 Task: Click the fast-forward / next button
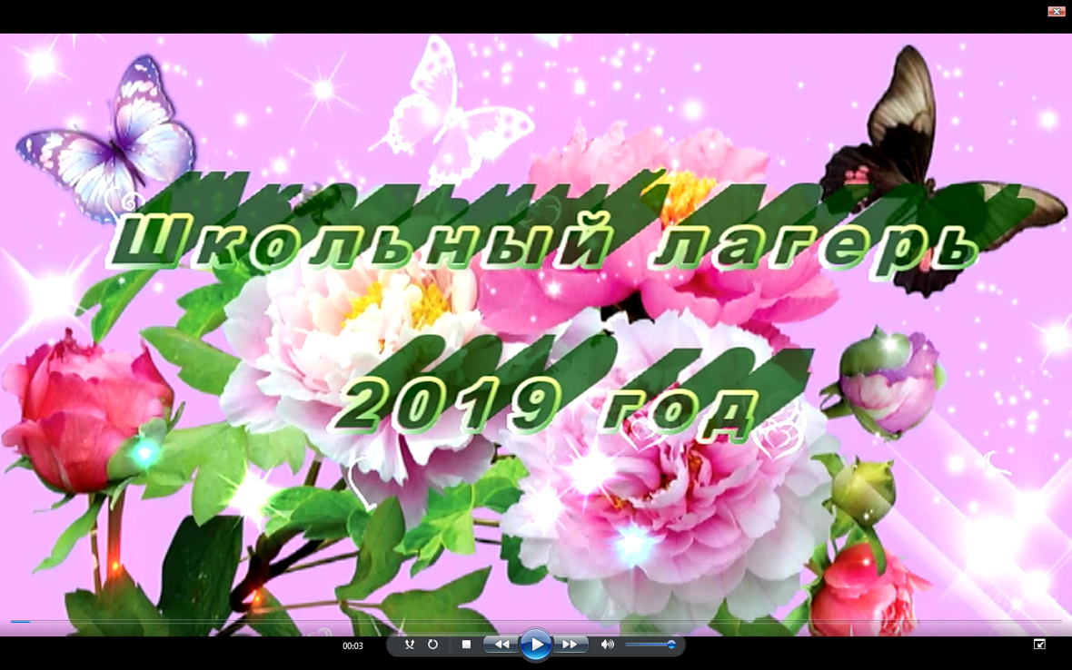pos(571,644)
